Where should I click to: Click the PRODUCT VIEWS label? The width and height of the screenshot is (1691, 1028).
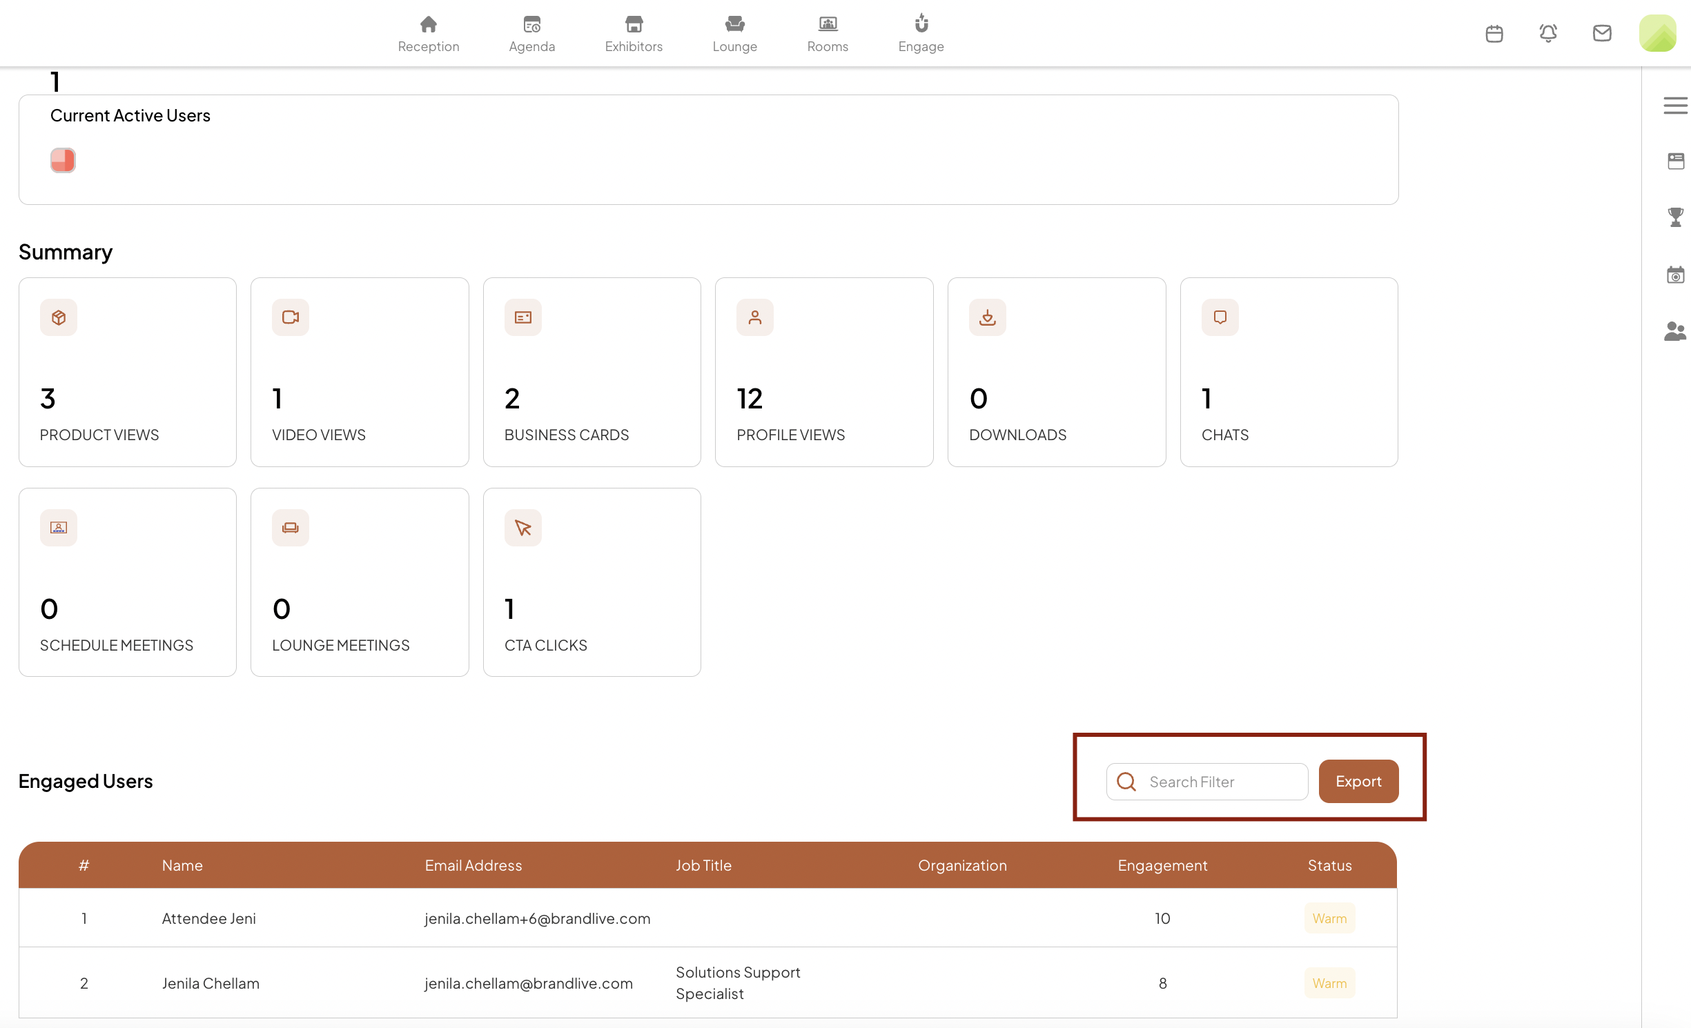[x=99, y=435]
